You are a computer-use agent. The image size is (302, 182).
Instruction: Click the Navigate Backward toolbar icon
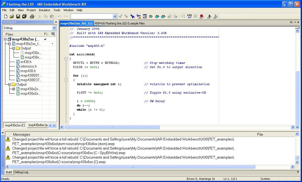[x=169, y=16]
